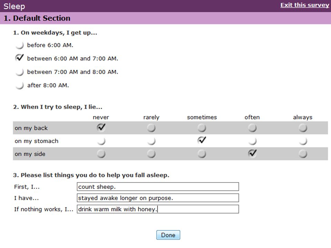Set 'on my stomach' to always
This screenshot has width=331, height=248.
tap(303, 141)
